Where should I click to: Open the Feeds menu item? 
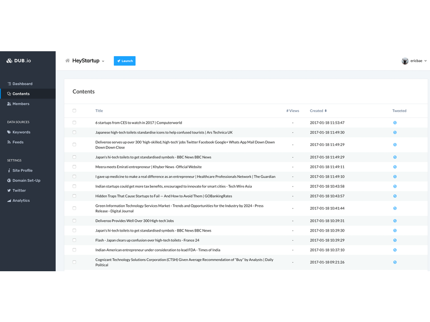15,142
